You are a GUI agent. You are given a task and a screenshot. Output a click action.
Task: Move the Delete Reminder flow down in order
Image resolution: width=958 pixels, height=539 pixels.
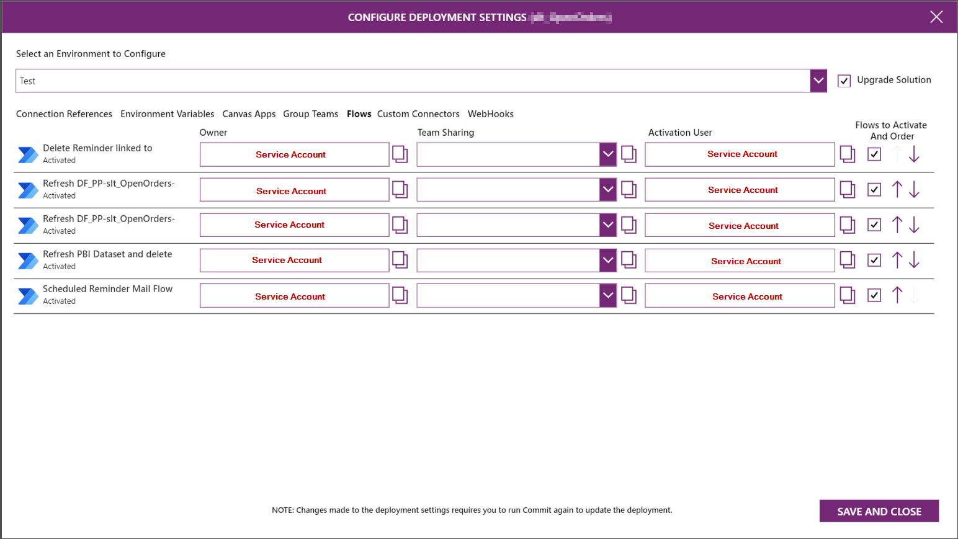(x=914, y=154)
